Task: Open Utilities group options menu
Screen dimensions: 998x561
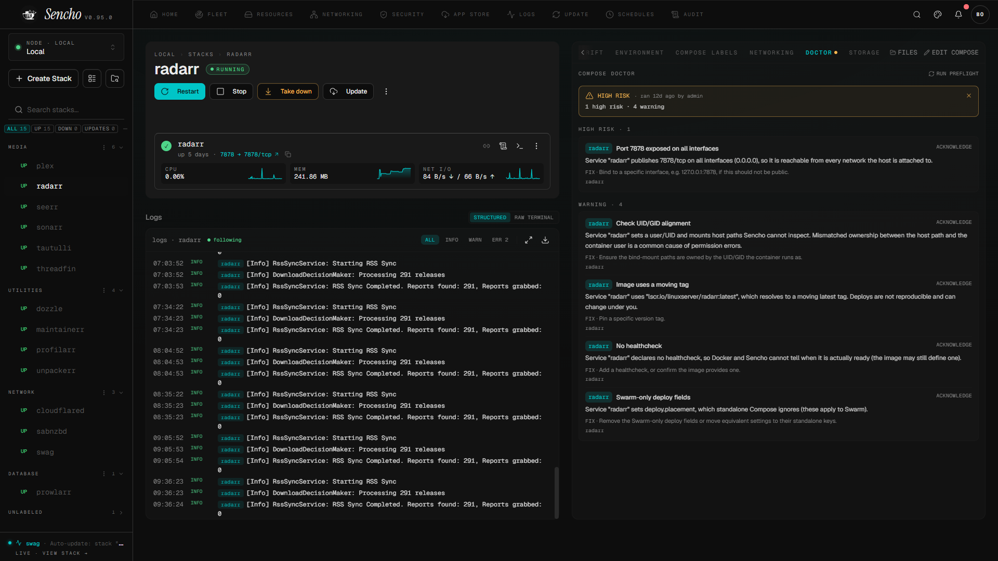Action: pos(104,290)
